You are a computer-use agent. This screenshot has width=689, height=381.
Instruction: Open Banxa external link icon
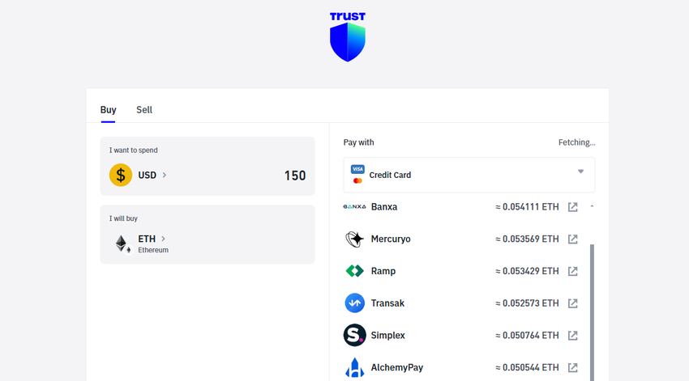572,207
